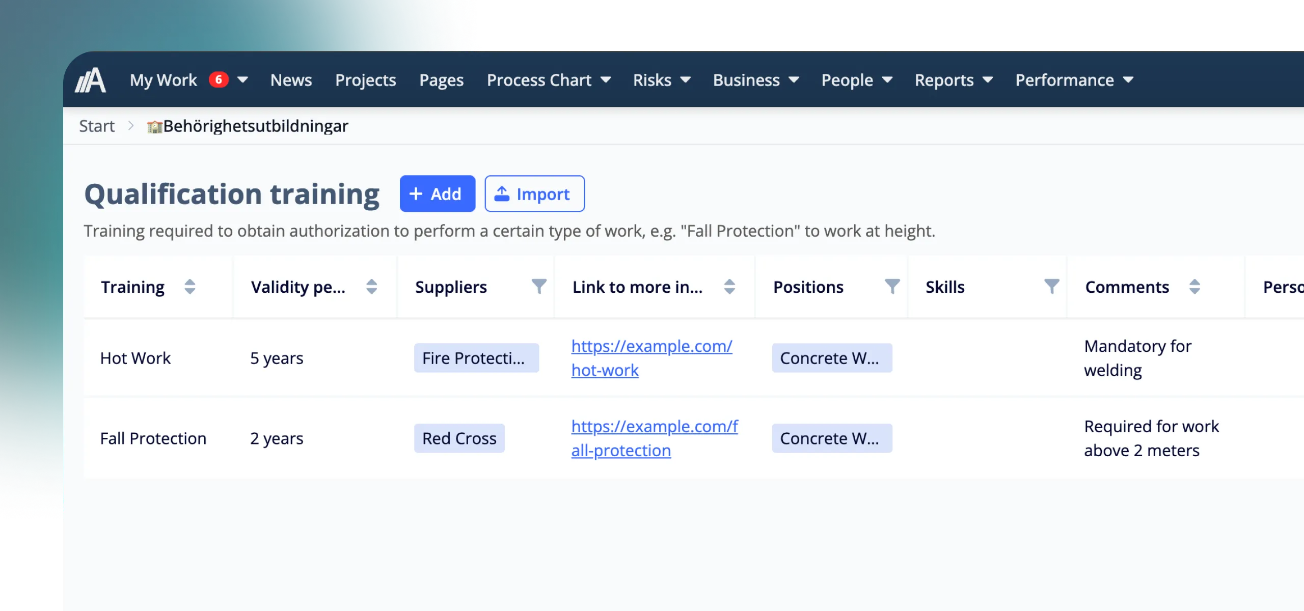
Task: Open the Reports dropdown menu
Action: [x=988, y=80]
